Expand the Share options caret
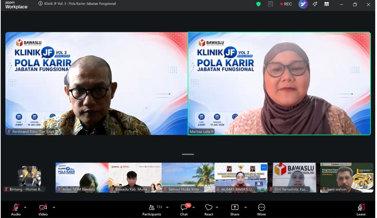This screenshot has width=377, height=218. [x=245, y=207]
